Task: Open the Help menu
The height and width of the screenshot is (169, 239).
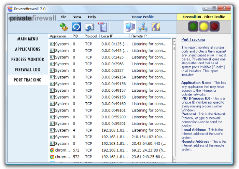Action: point(92,17)
